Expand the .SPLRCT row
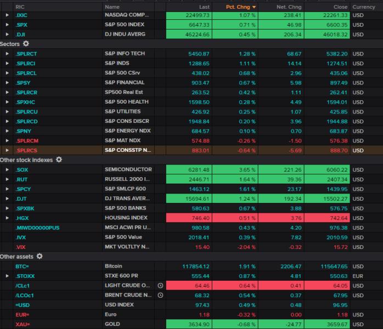The width and height of the screenshot is (383, 329). point(7,54)
